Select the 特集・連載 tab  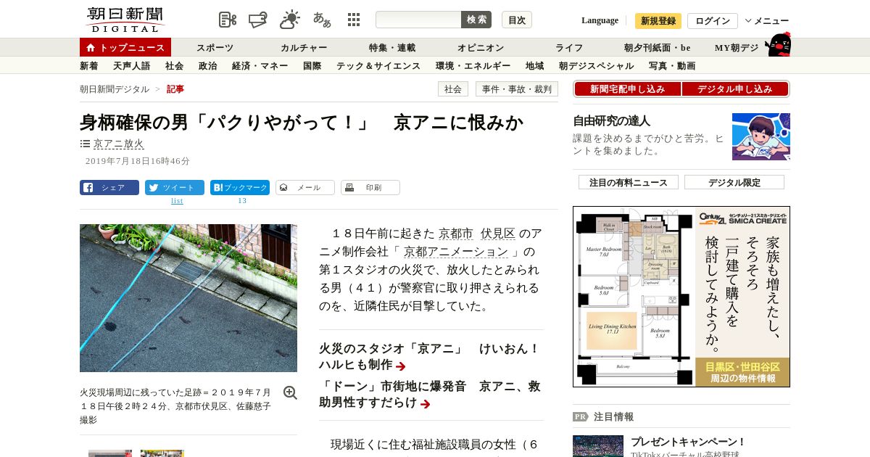[x=392, y=47]
